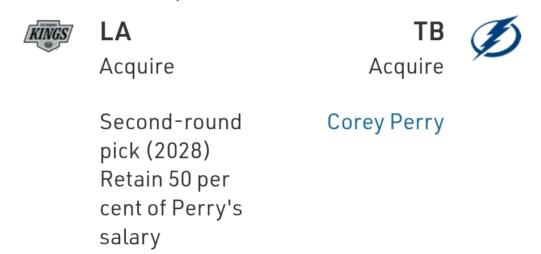The height and width of the screenshot is (254, 541).
Task: Click the "pick (2028)" text line
Action: [x=155, y=151]
